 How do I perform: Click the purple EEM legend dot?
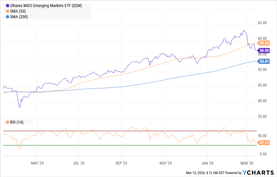[7, 6]
